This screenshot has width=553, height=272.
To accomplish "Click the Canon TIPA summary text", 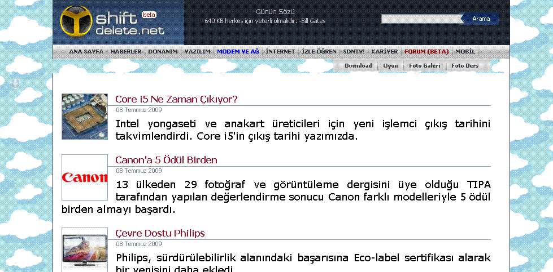I will coord(276,197).
